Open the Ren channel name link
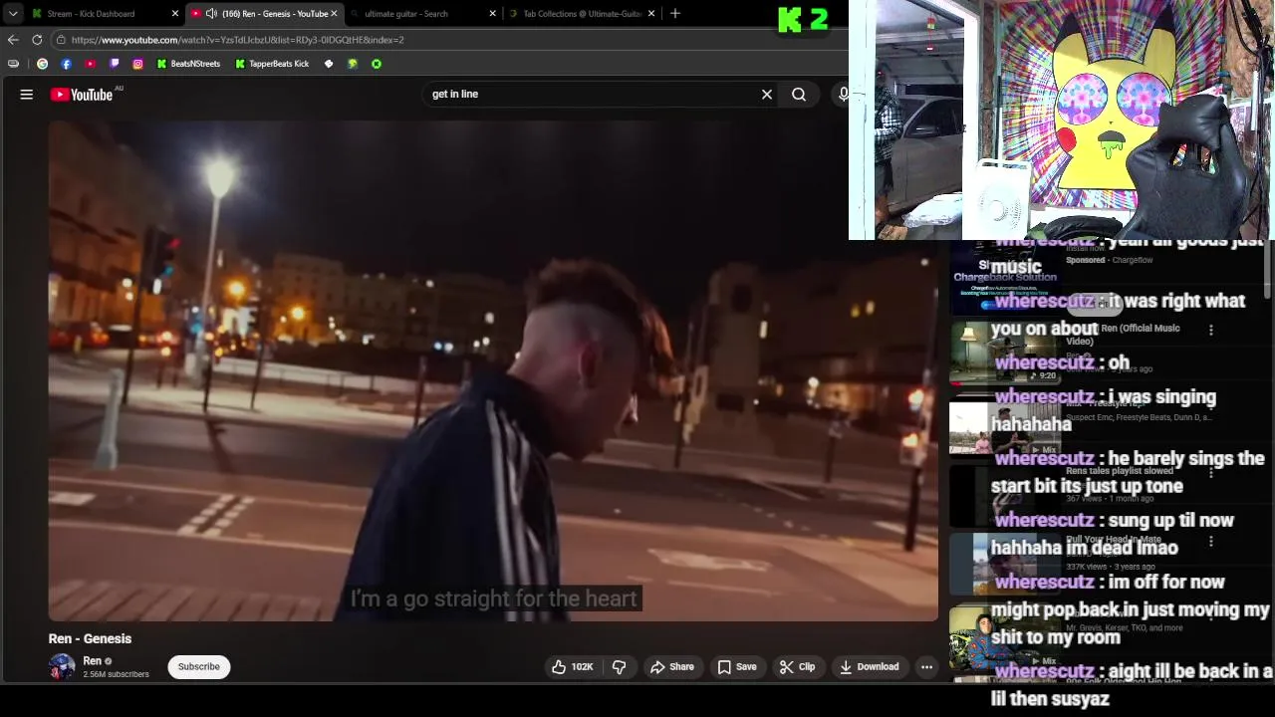This screenshot has width=1275, height=717. (x=92, y=661)
